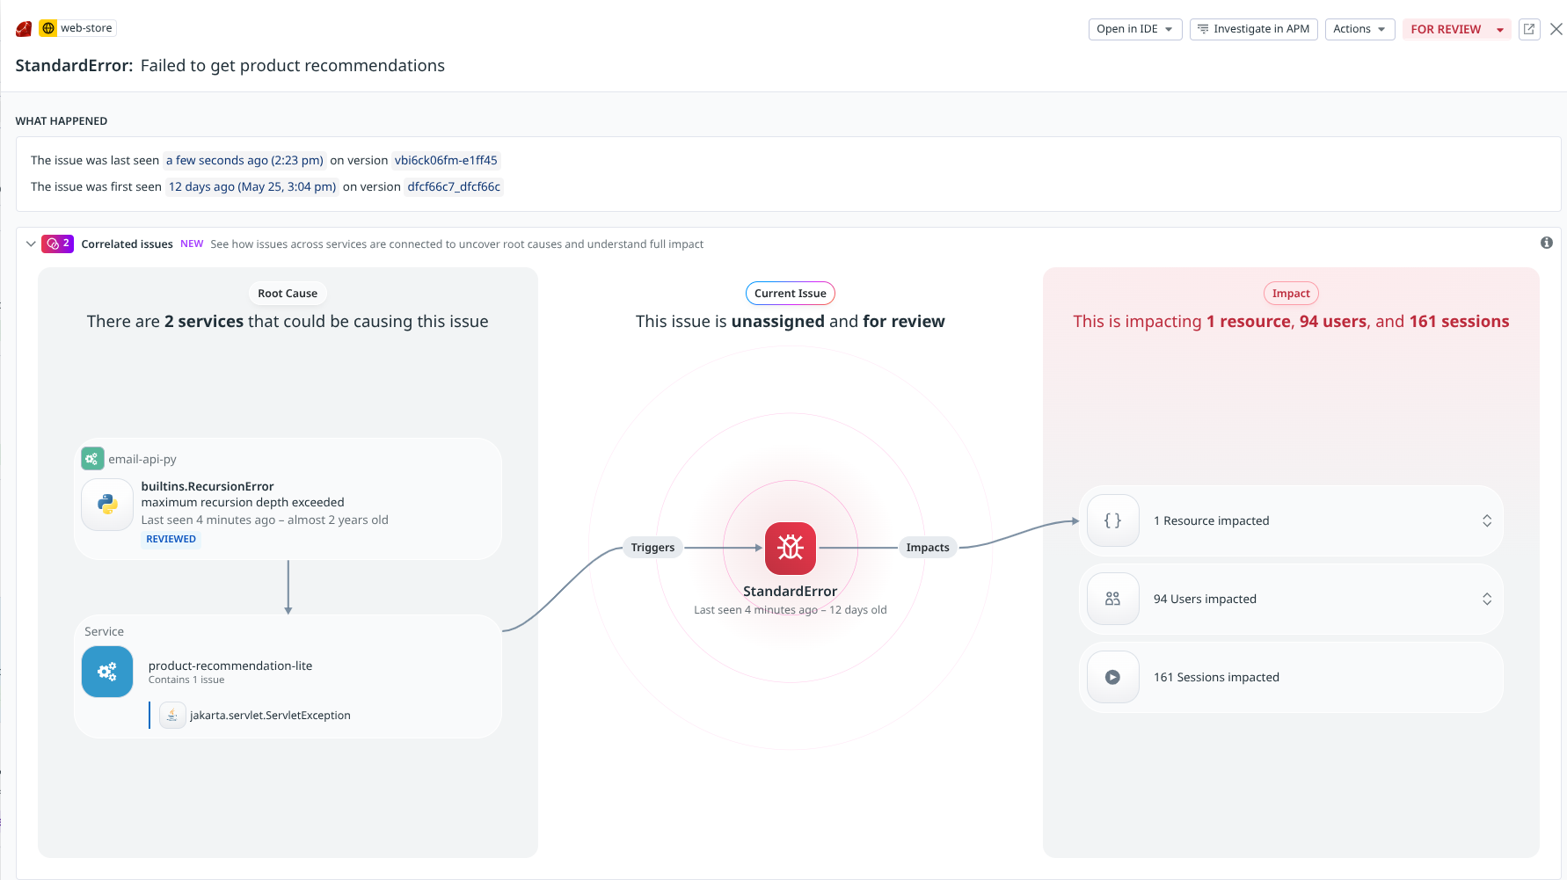Open the Open in IDE dropdown

[1134, 29]
